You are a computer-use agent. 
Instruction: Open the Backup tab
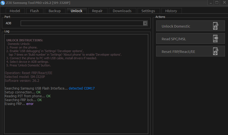55,11
